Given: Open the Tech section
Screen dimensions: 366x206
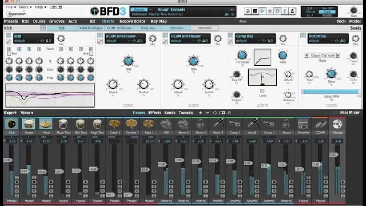Looking at the screenshot, I should coord(341,21).
